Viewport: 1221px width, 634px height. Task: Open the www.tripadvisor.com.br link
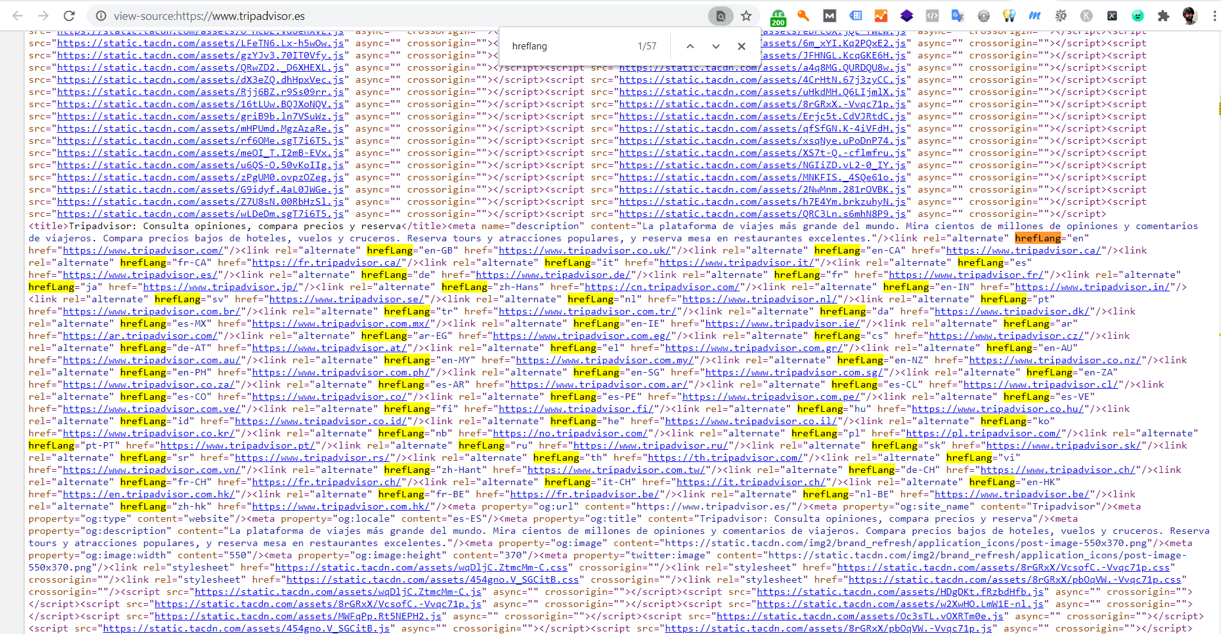[152, 311]
